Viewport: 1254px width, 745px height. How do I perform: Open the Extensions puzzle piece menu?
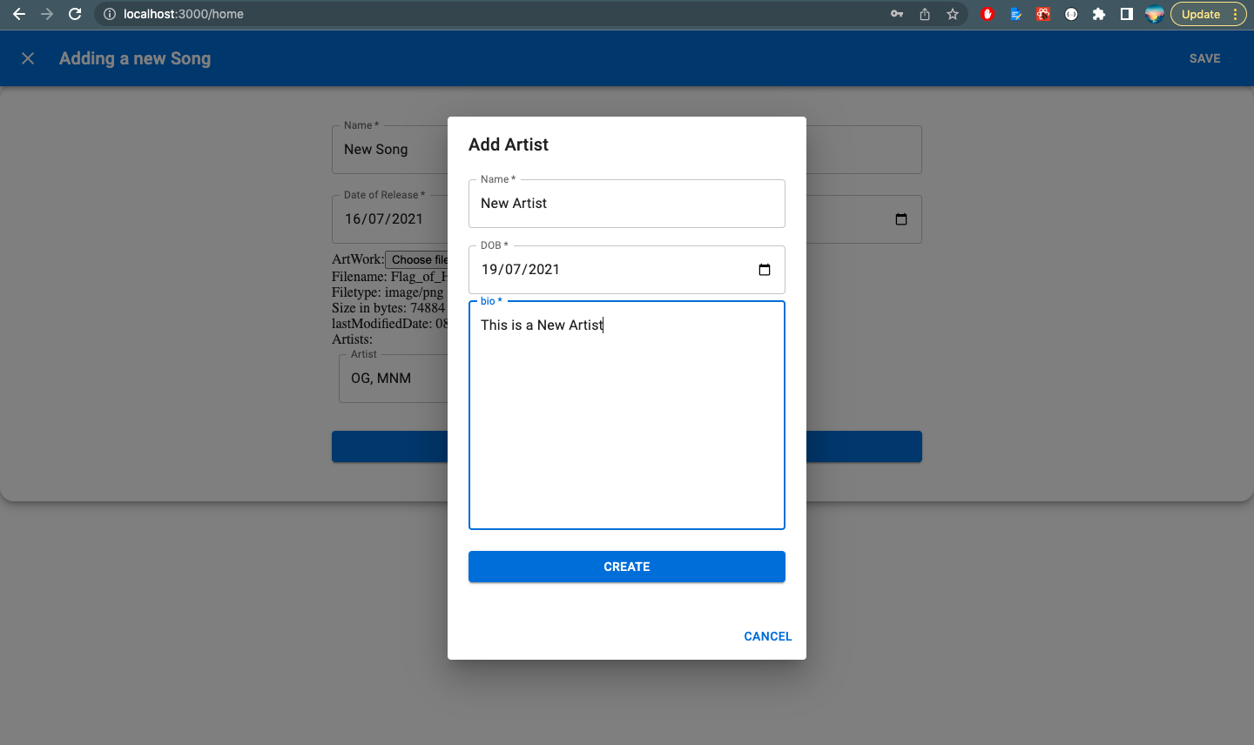1099,14
